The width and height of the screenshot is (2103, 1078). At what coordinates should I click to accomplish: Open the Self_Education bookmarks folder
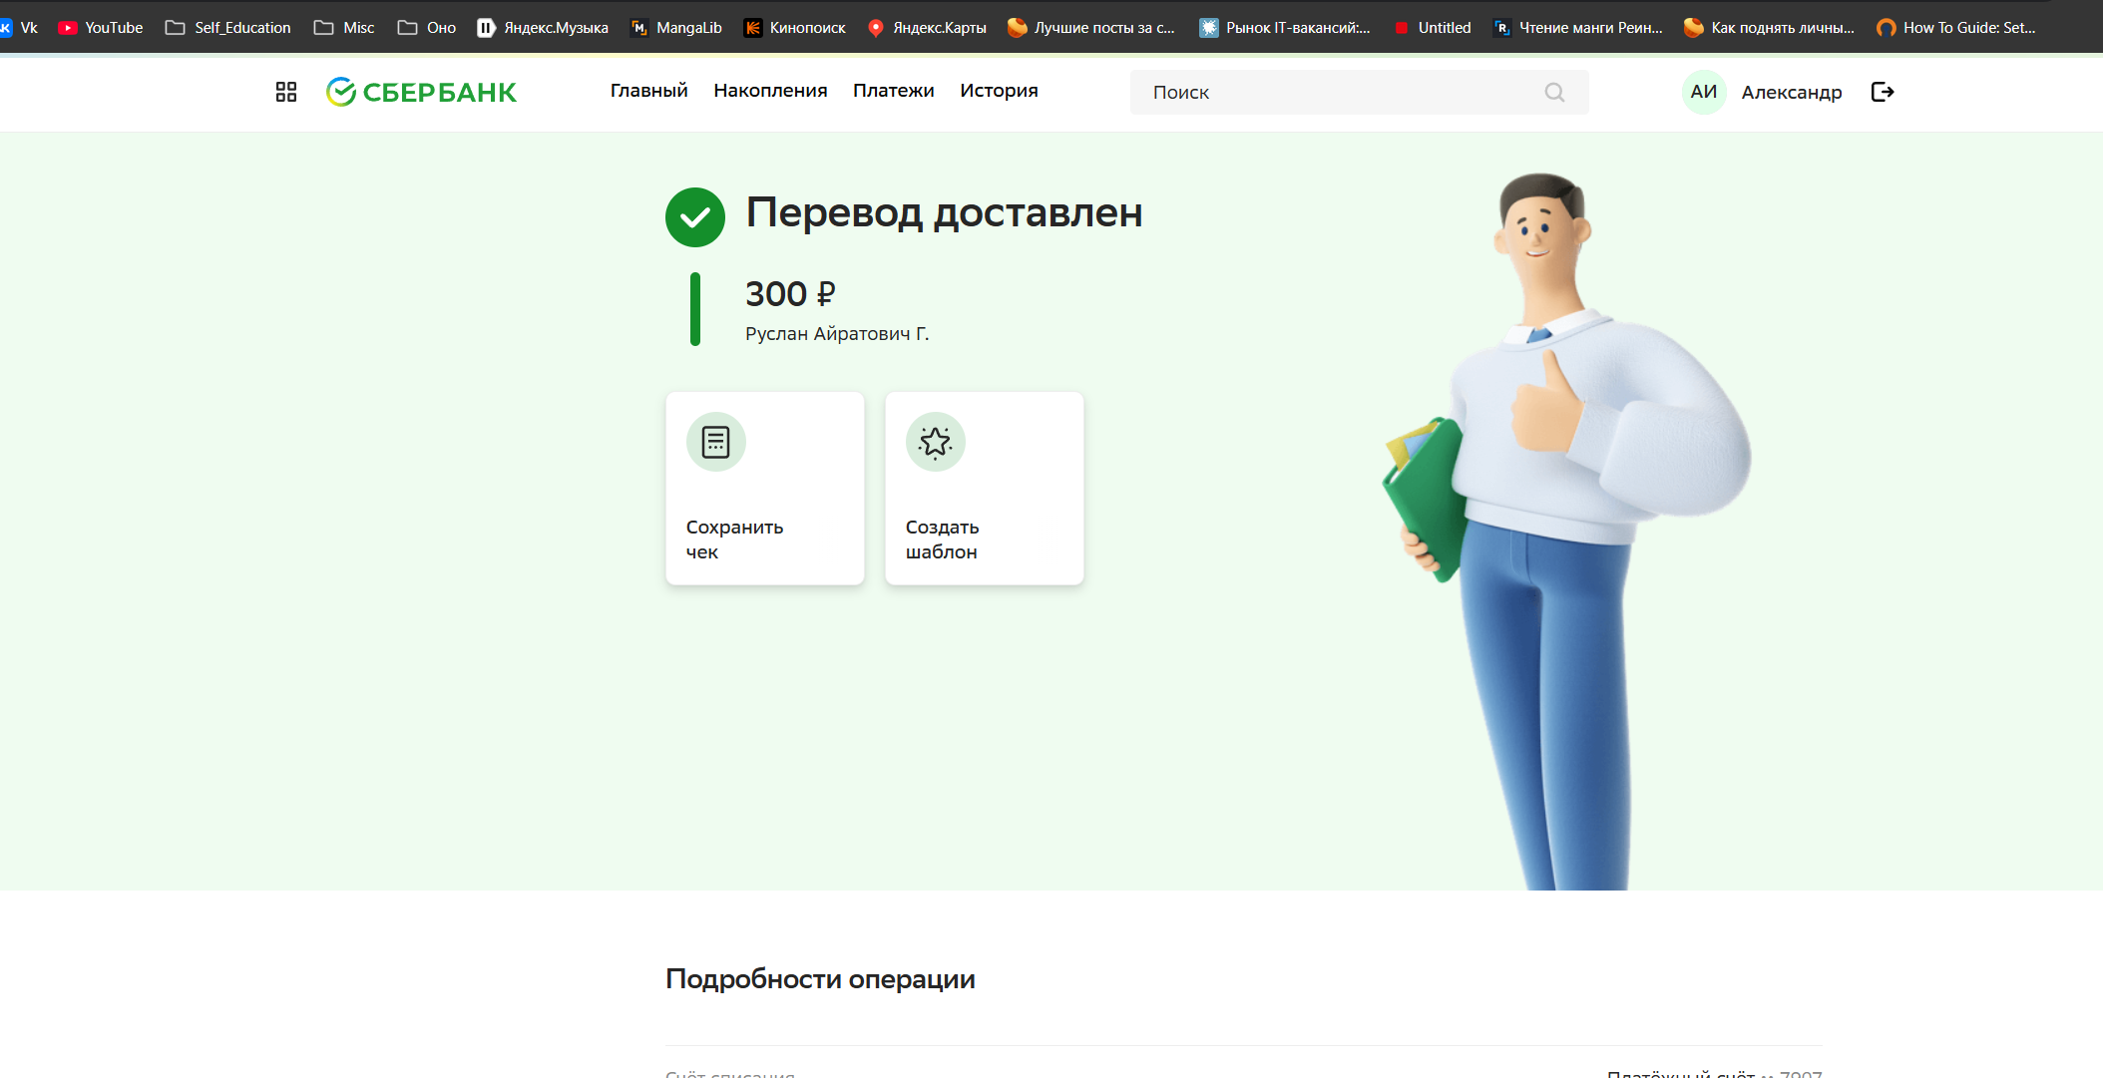(228, 28)
